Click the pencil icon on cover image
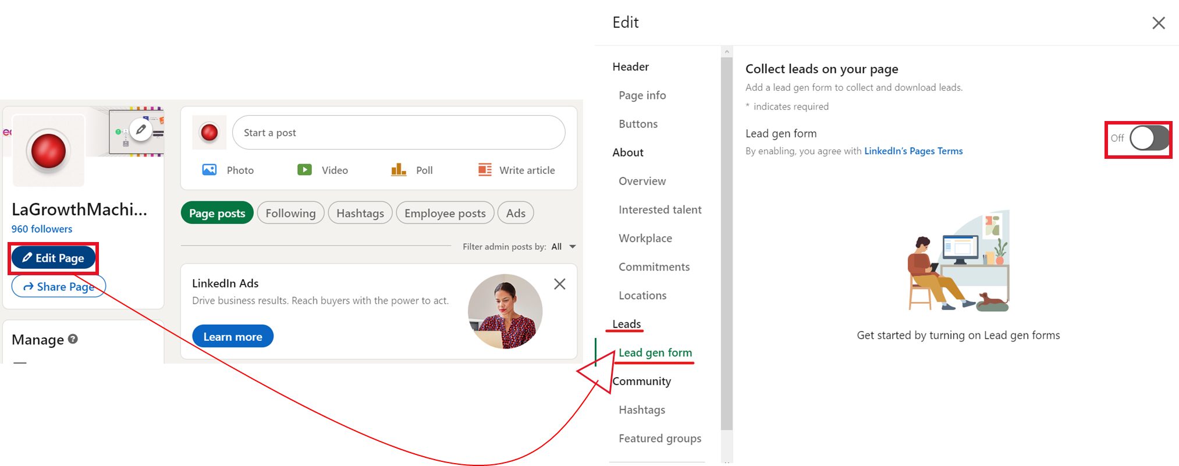1179x466 pixels. (141, 130)
